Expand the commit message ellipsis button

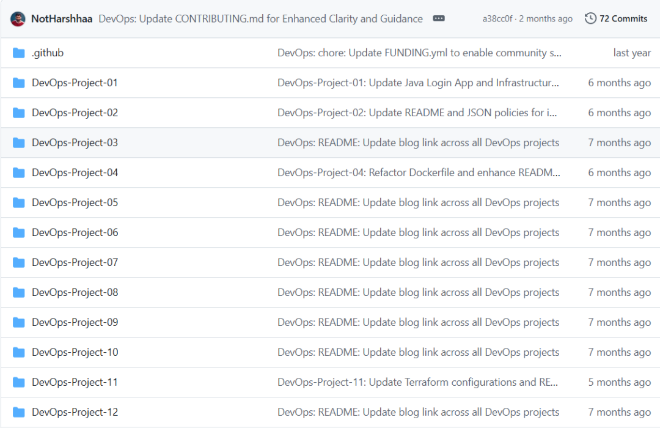point(439,18)
